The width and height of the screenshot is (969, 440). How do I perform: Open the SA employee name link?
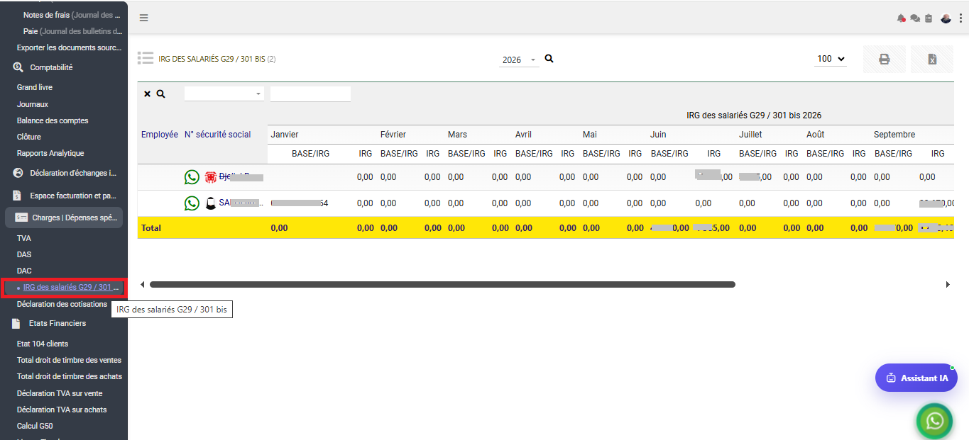[240, 203]
